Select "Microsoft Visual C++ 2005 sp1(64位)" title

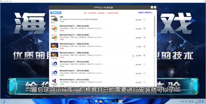click(x=74, y=35)
